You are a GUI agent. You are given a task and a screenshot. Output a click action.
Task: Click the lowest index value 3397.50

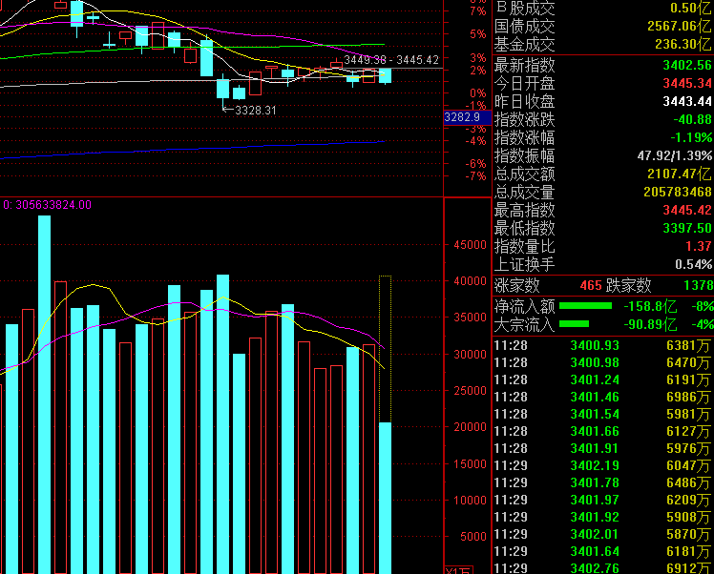(x=686, y=228)
